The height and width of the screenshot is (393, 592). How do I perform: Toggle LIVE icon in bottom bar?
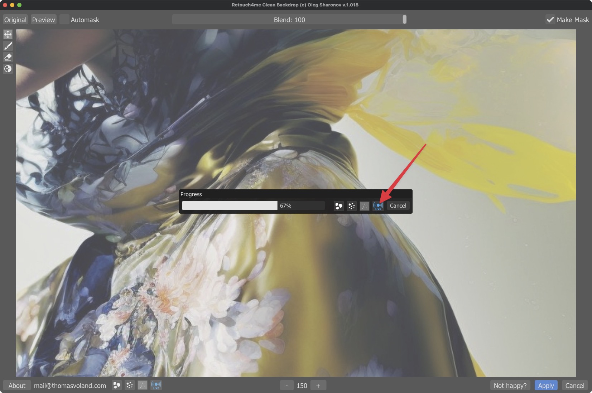point(156,385)
